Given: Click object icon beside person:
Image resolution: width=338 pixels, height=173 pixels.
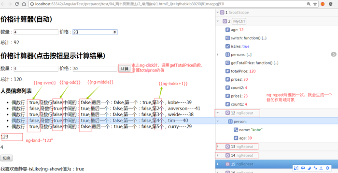Looking at the screenshot, I should pos(230,122).
